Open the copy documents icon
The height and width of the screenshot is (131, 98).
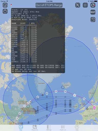(93, 20)
